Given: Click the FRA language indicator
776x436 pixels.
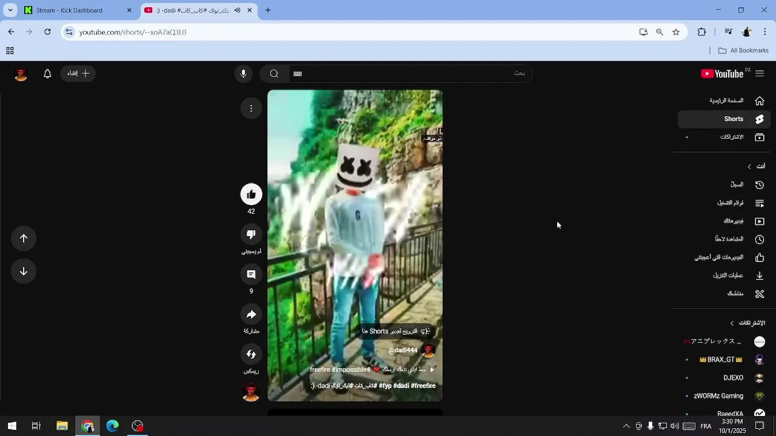Looking at the screenshot, I should (x=706, y=426).
